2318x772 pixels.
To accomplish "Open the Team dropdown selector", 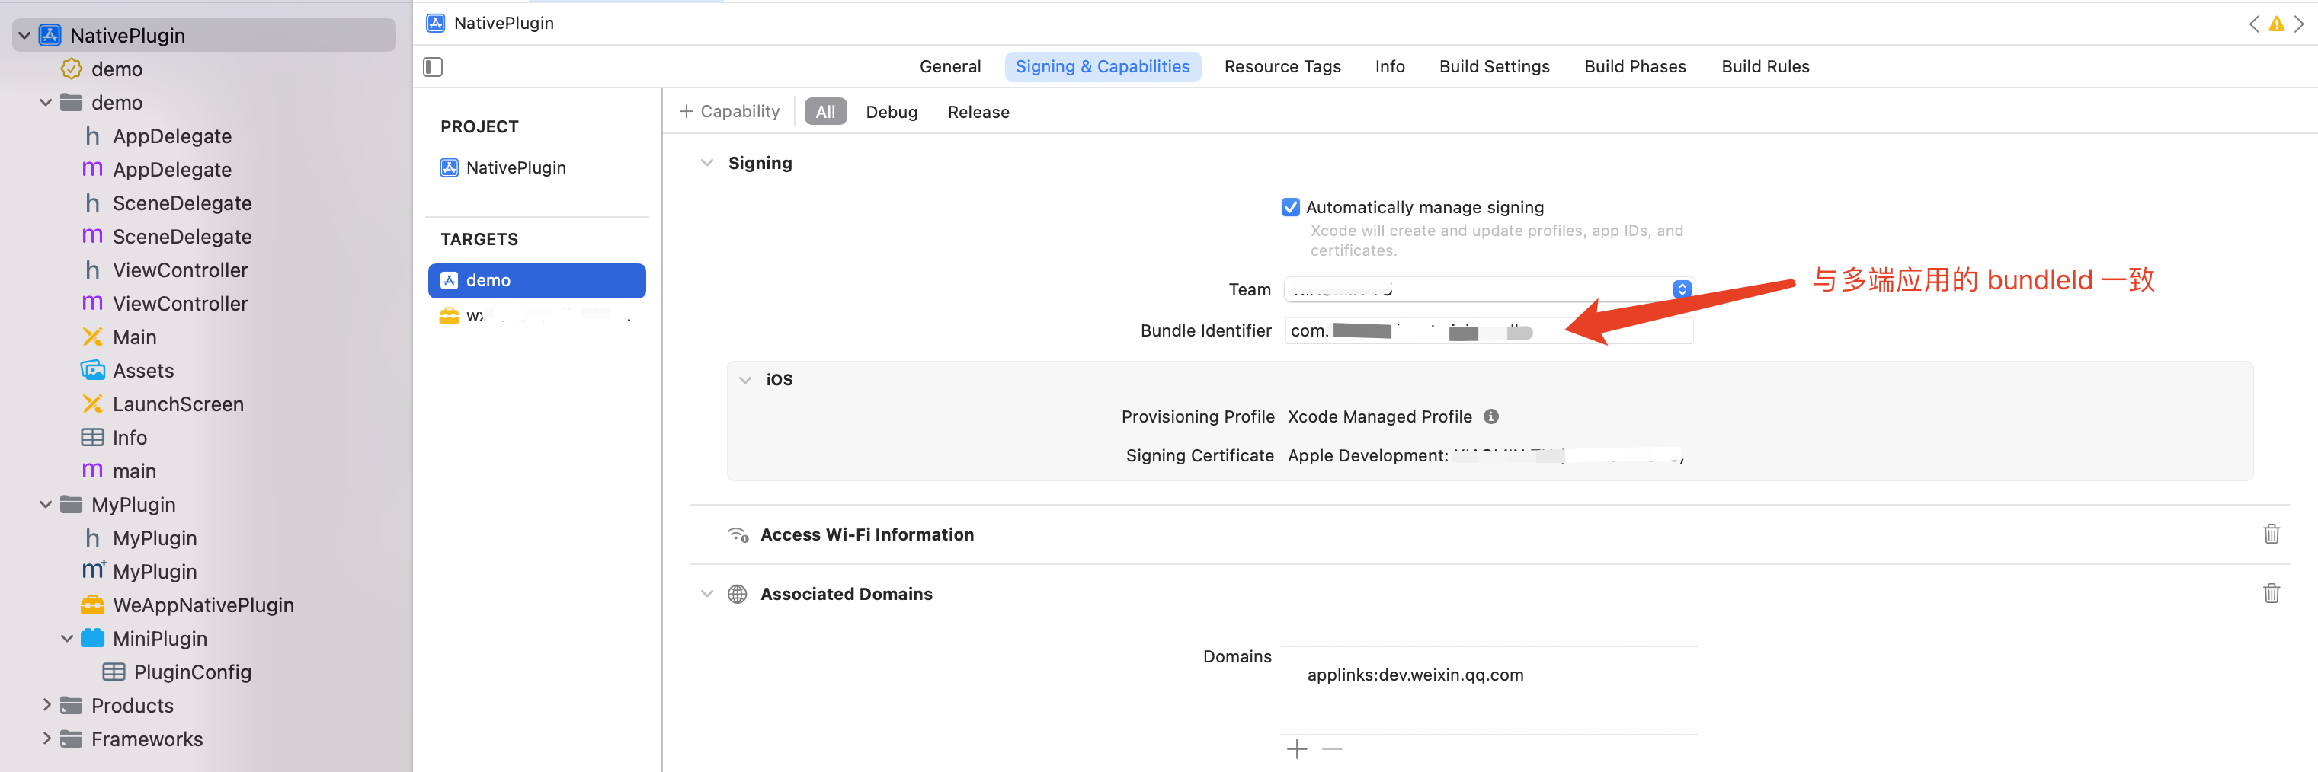I will pos(1488,289).
